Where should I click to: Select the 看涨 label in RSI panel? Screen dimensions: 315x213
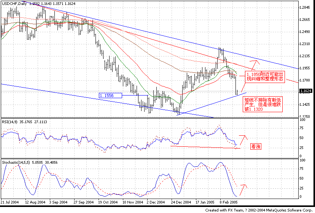(x=256, y=147)
